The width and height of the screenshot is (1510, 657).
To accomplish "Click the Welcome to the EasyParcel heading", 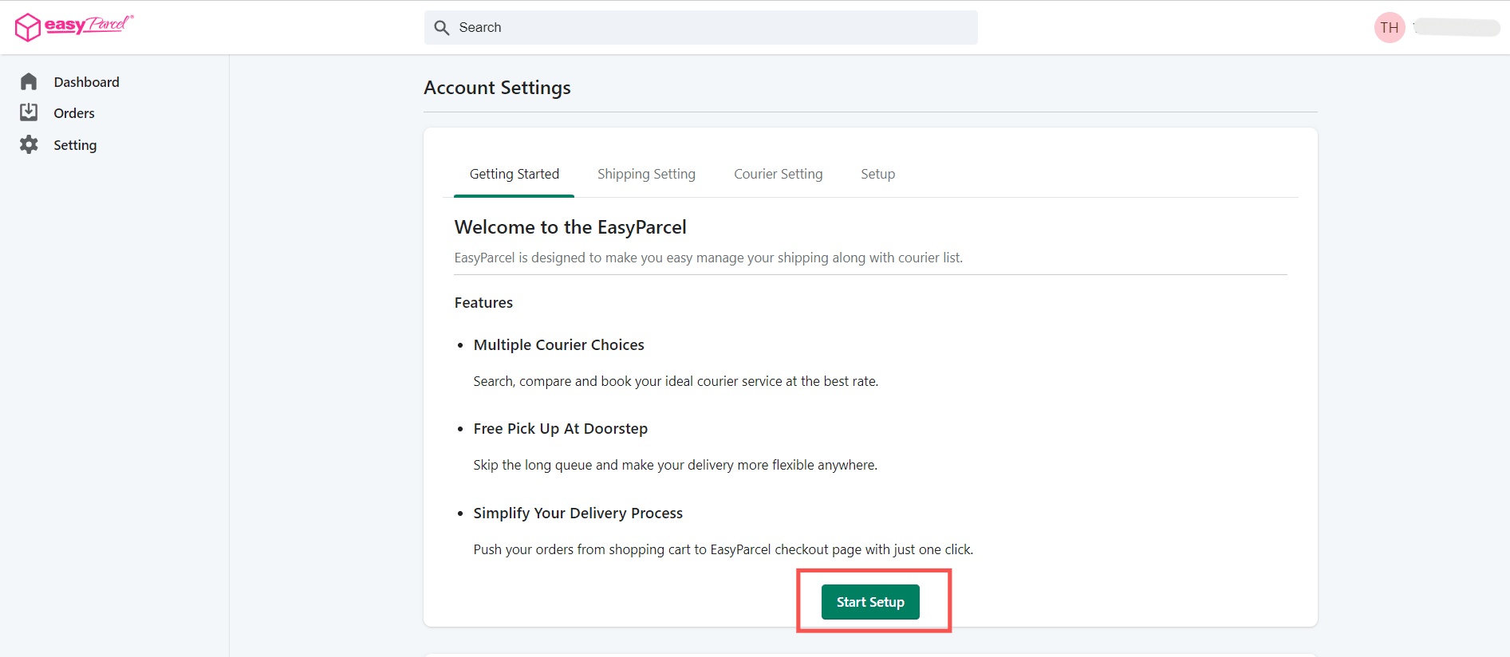I will (570, 227).
